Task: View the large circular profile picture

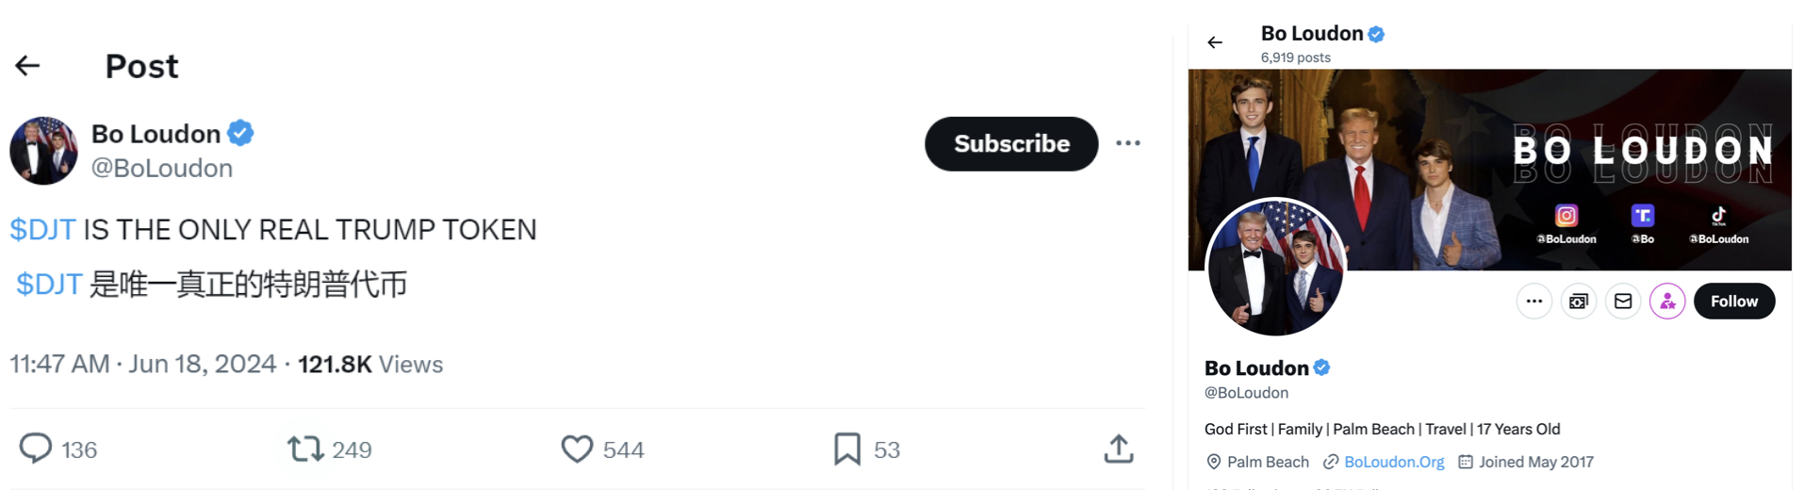Action: tap(1276, 268)
